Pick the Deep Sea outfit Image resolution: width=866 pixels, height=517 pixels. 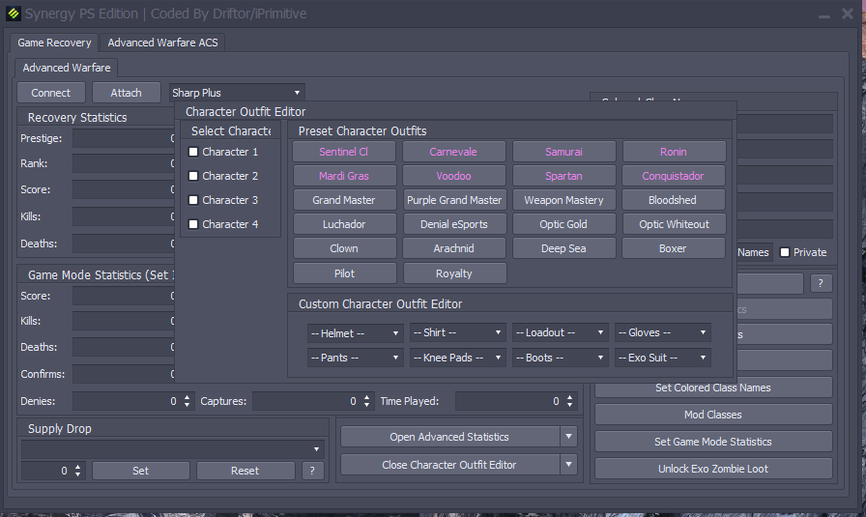point(563,248)
